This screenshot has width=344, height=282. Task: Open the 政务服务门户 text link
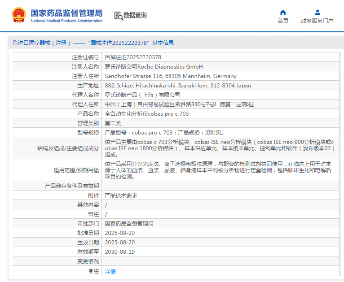[317, 21]
